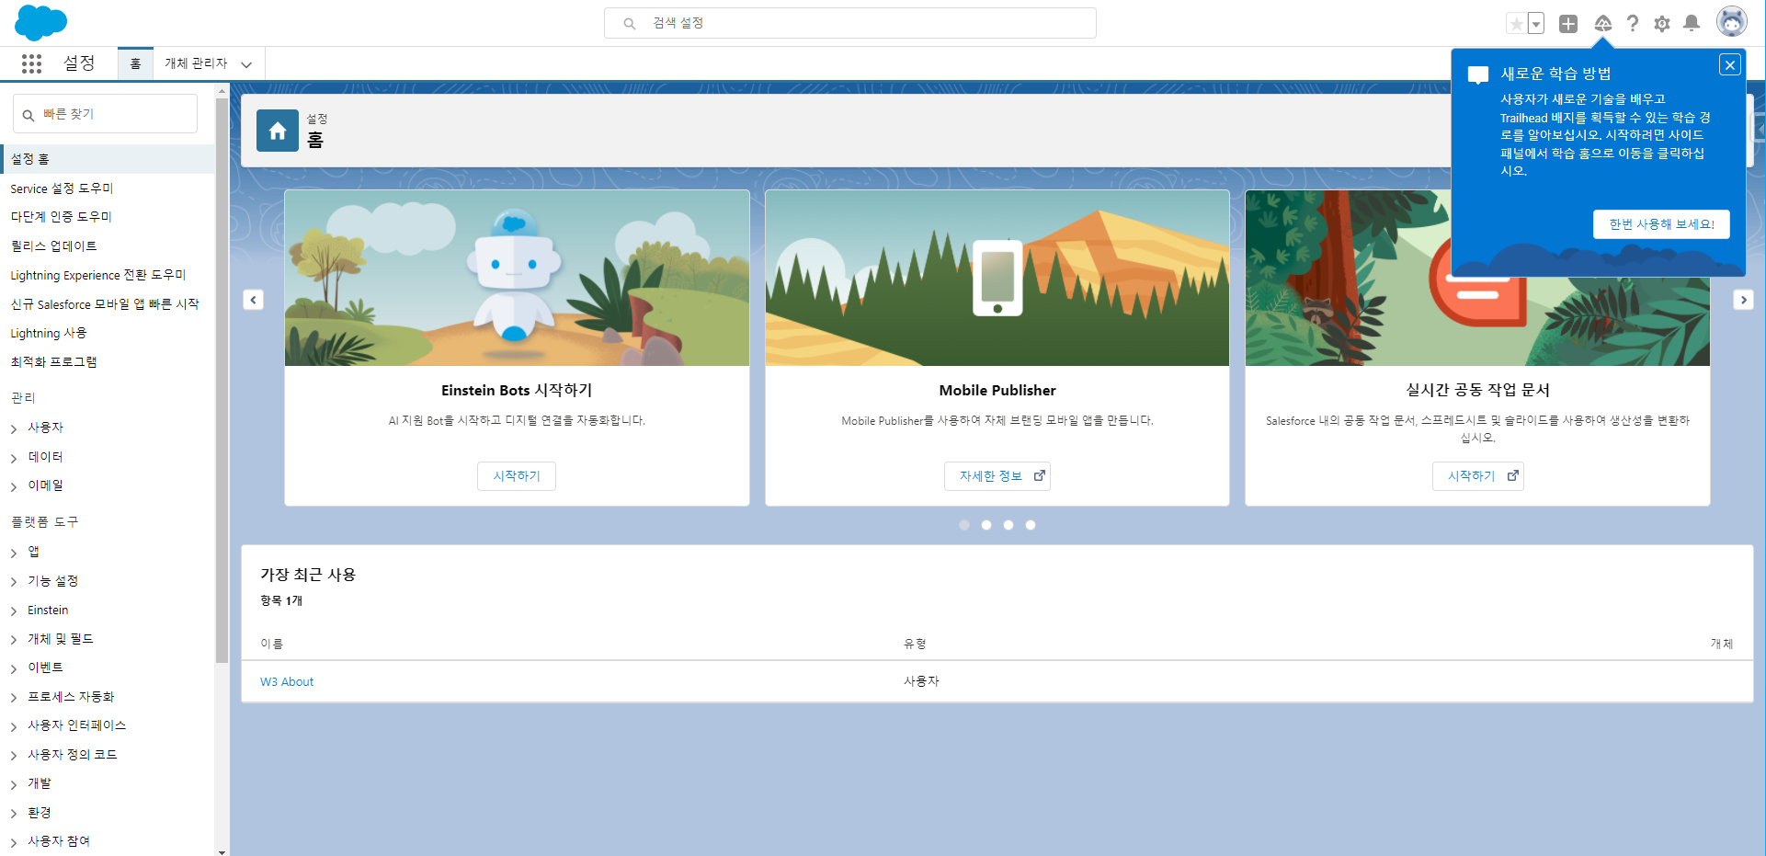1766x856 pixels.
Task: Open the user profile avatar
Action: 1732,22
